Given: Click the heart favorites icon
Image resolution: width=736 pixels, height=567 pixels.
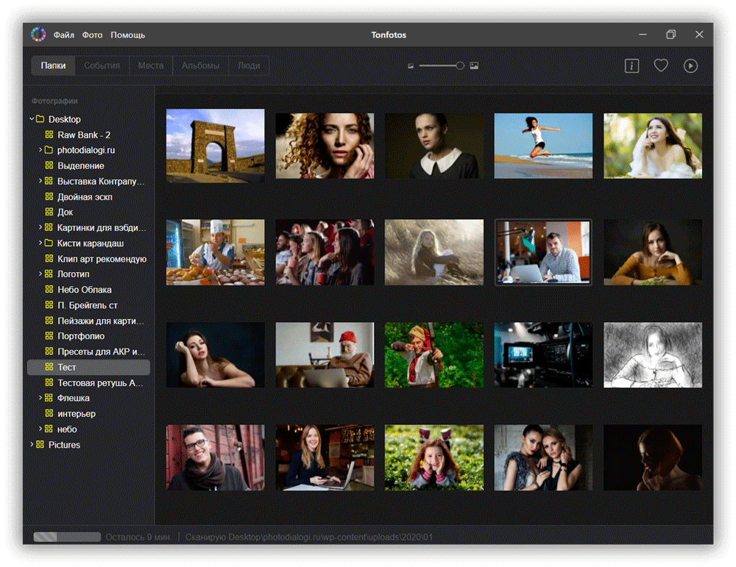Looking at the screenshot, I should pyautogui.click(x=661, y=65).
